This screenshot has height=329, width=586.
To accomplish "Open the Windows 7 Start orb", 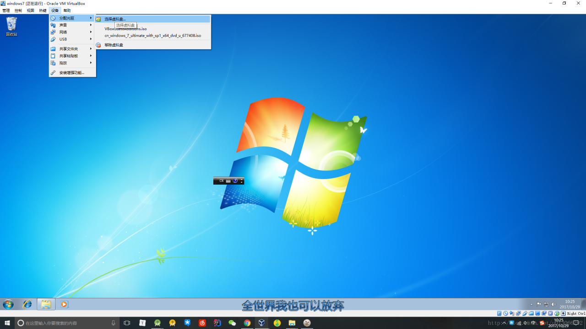I will pos(8,304).
